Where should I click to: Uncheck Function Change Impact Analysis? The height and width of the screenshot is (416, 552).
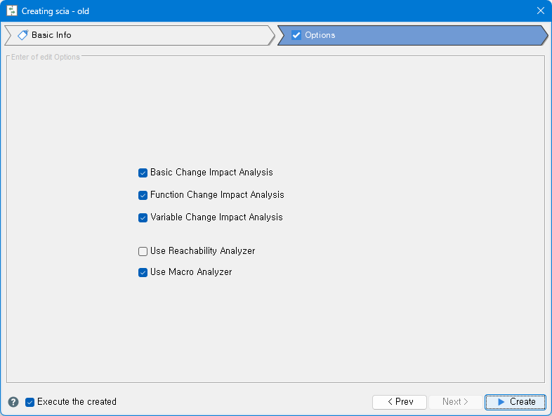(143, 195)
